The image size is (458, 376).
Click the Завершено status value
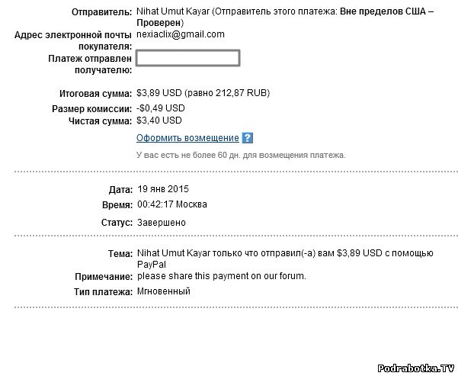(161, 223)
